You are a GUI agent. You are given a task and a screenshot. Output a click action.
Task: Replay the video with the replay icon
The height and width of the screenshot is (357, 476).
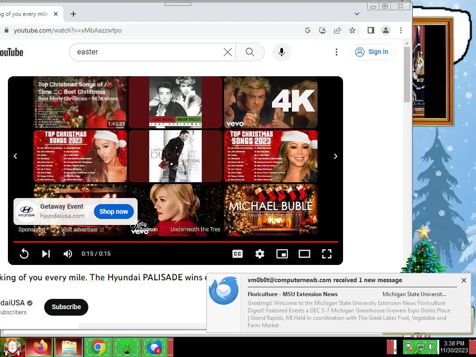pos(24,254)
